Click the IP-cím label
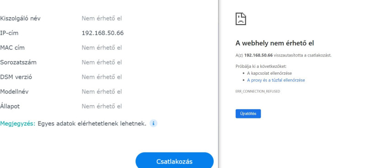The width and height of the screenshot is (366, 168). tap(9, 33)
